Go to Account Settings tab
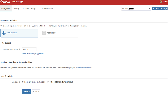The image size is (168, 94). tap(29, 9)
